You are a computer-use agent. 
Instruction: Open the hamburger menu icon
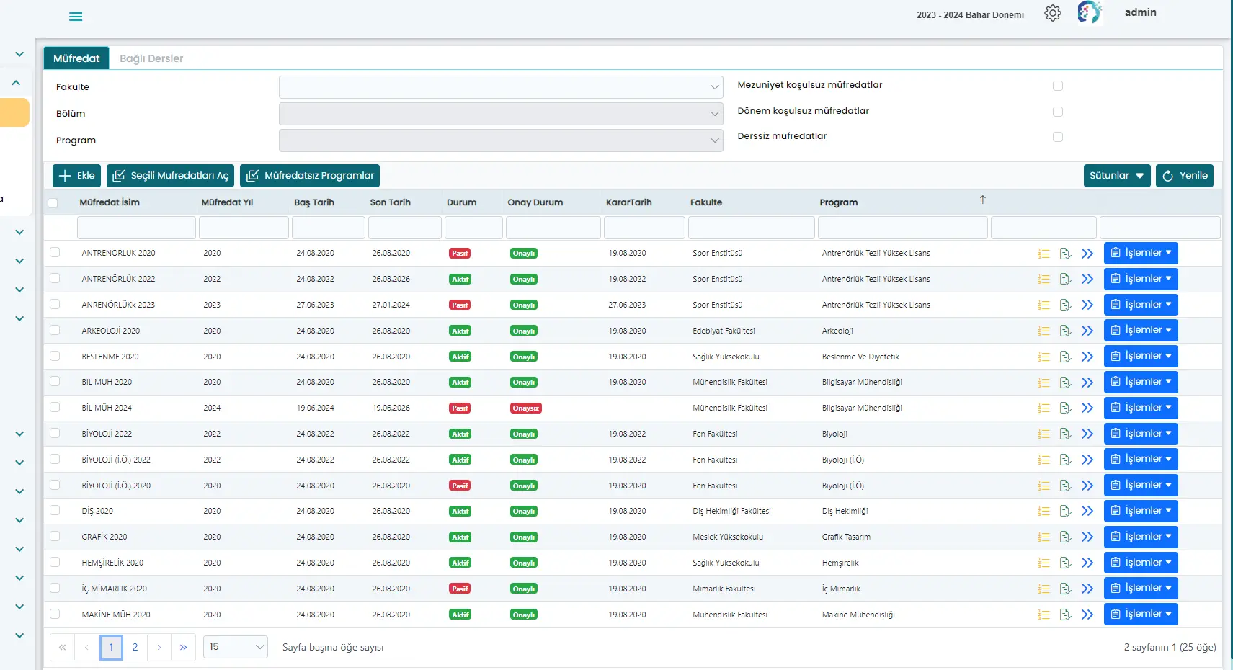[x=76, y=17]
